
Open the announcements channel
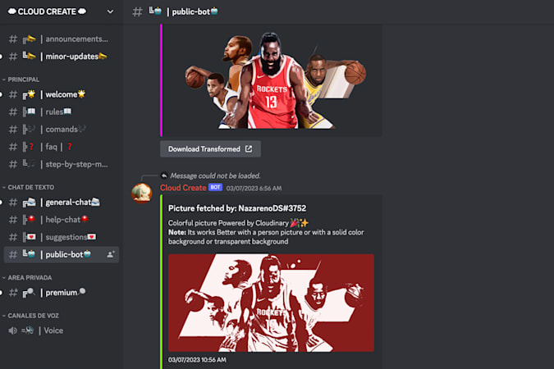pos(61,39)
